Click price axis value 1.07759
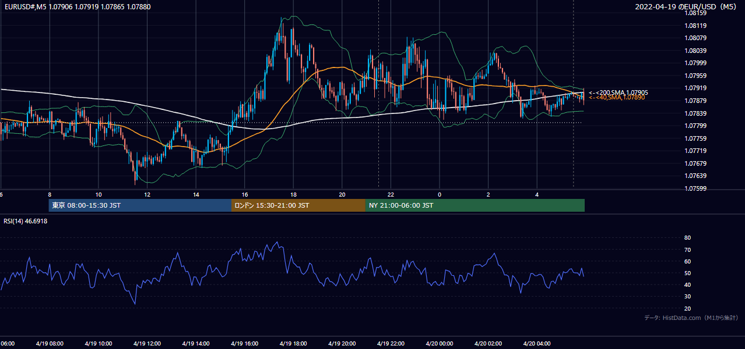 coord(695,138)
